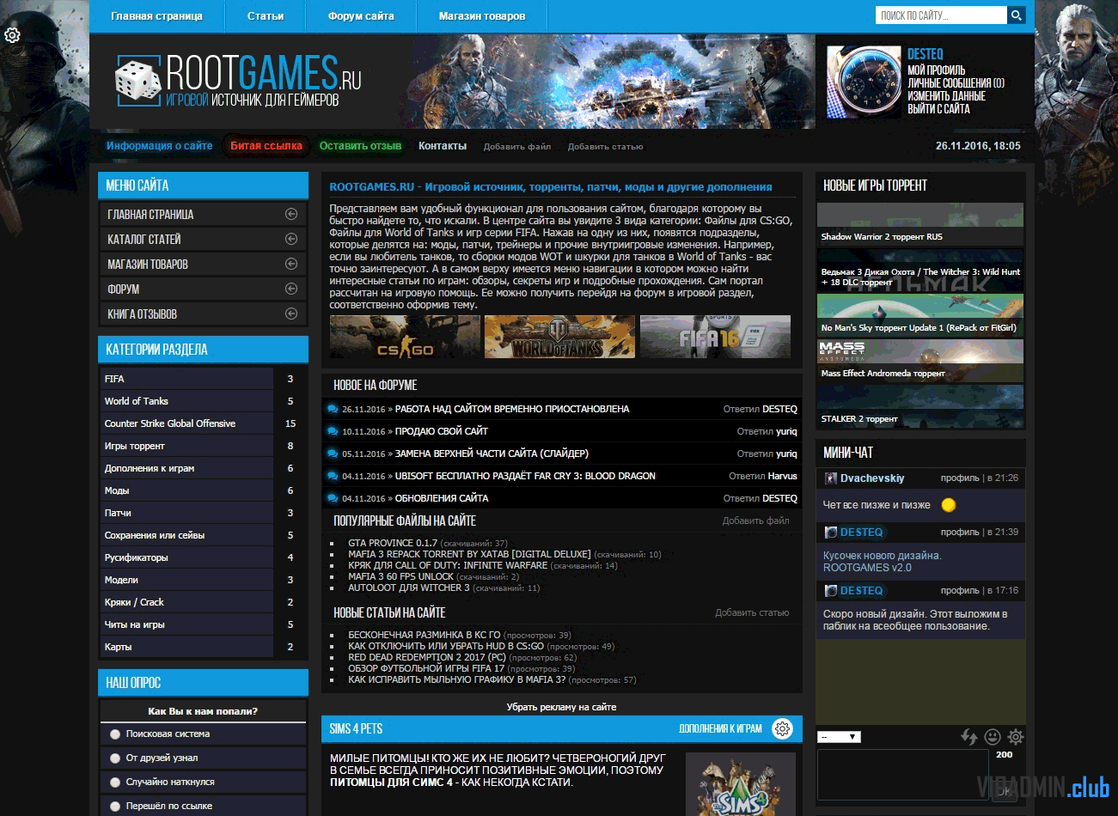Click Dvachevskiy avatar icon in mini-chat

831,478
